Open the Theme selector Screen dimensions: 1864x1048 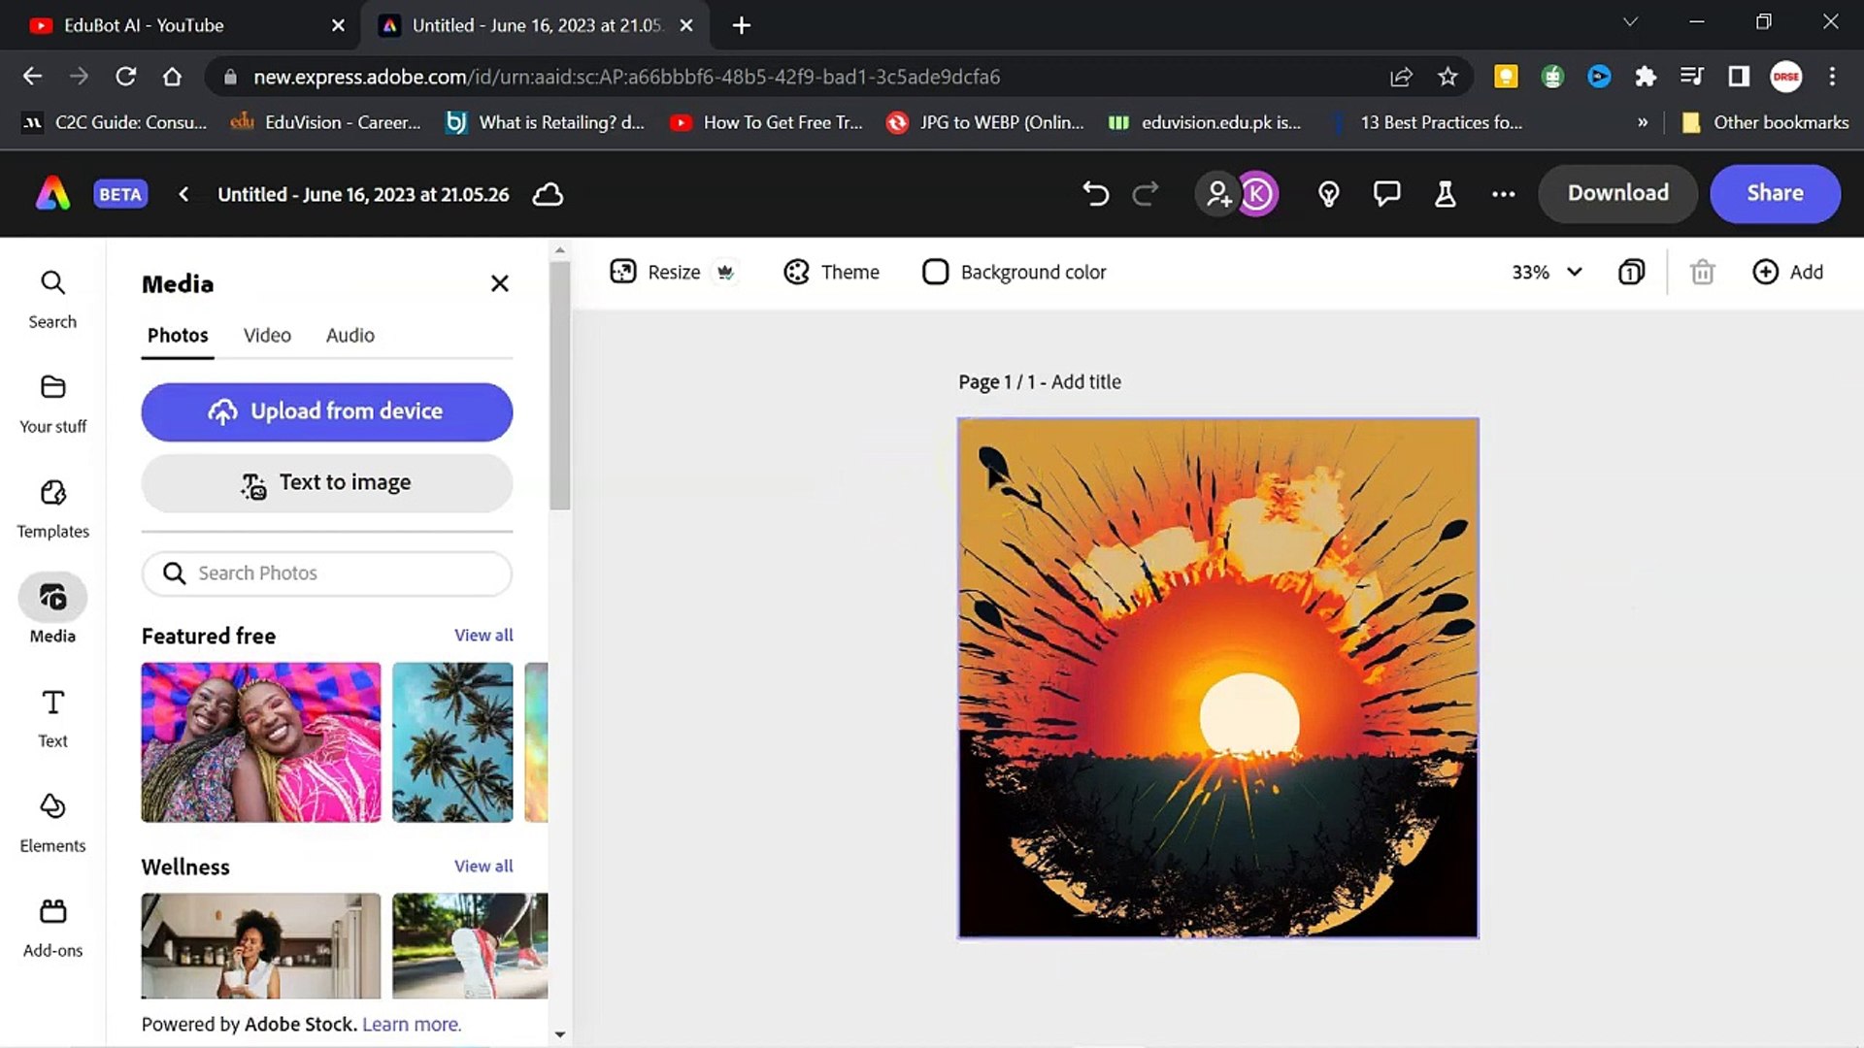point(831,272)
